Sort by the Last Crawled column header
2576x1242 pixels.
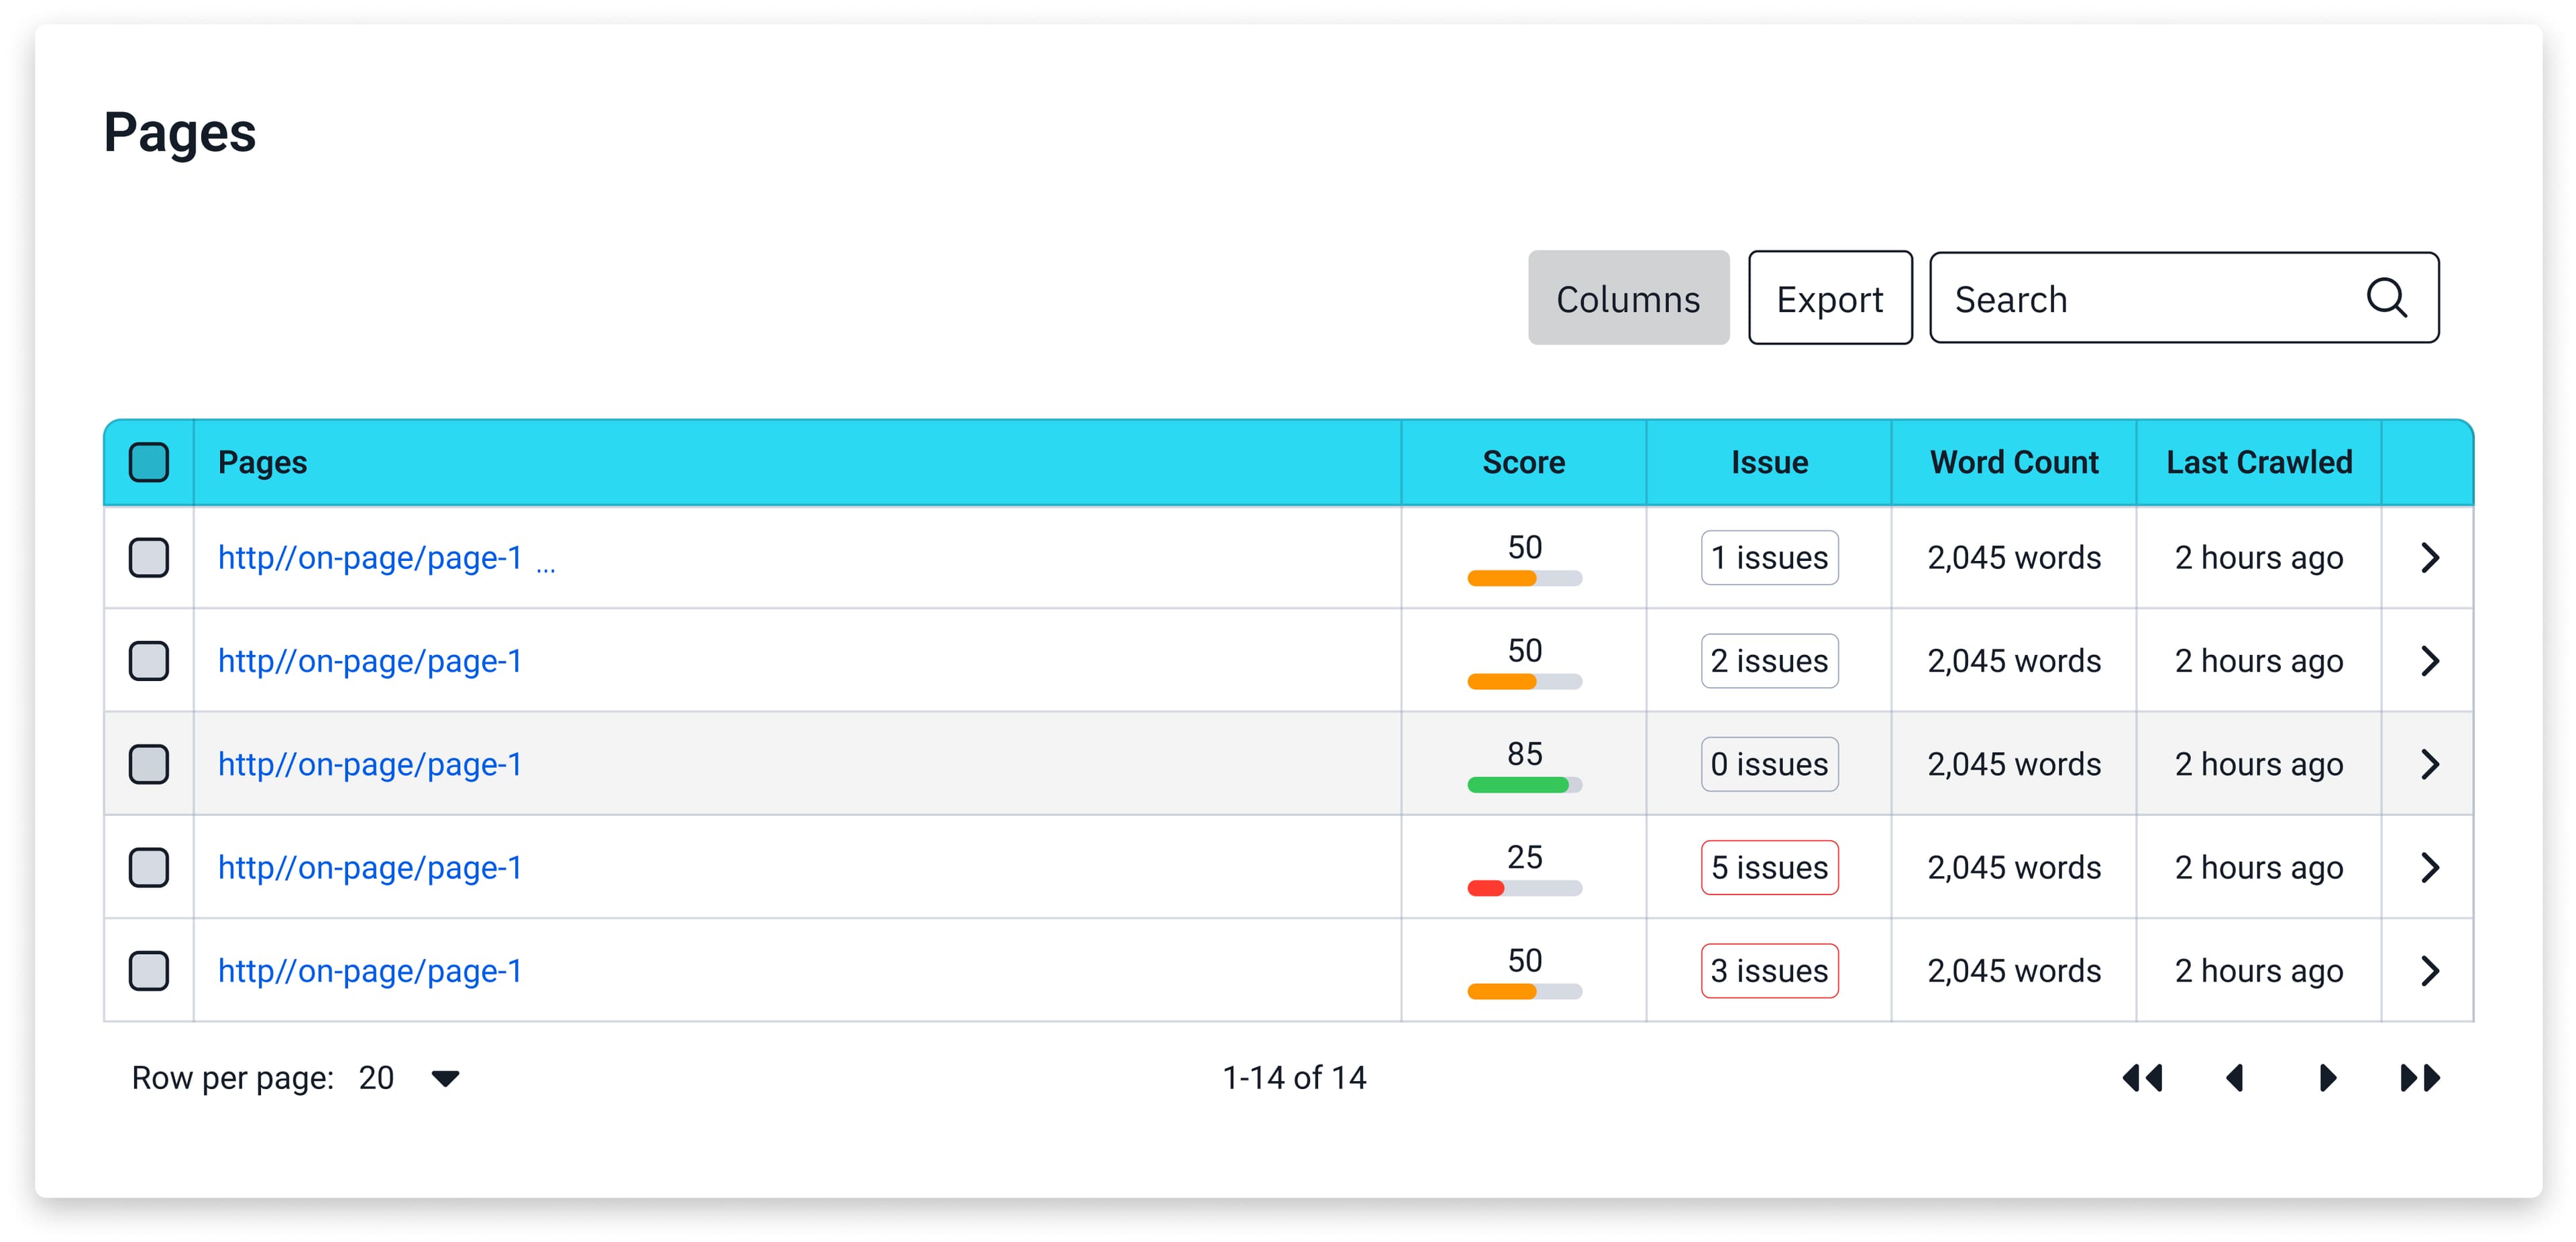(2258, 462)
